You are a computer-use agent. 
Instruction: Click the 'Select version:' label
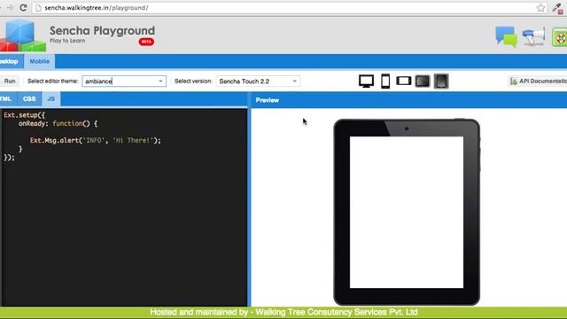193,81
